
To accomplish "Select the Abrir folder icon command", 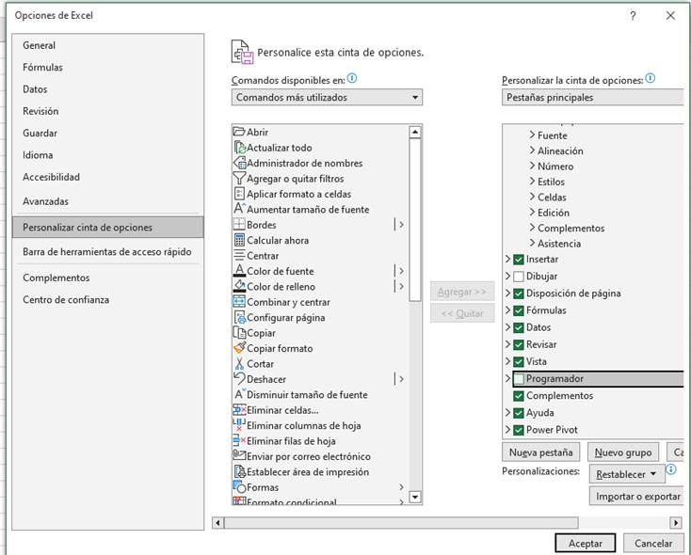I will pyautogui.click(x=239, y=132).
